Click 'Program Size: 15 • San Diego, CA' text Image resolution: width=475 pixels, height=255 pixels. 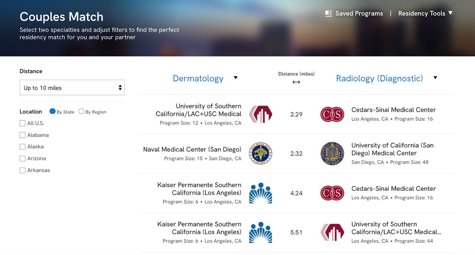coord(203,158)
